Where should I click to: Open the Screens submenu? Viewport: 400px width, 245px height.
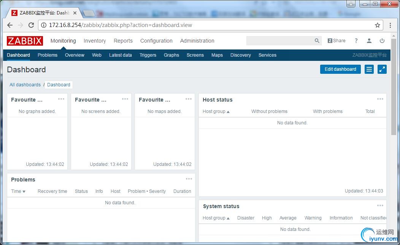point(195,55)
